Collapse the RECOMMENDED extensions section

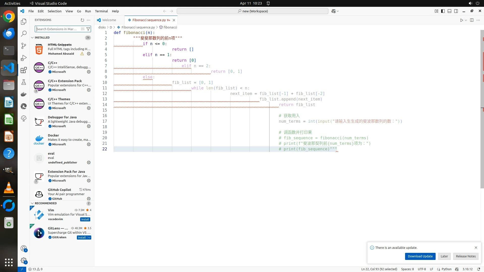point(32,203)
